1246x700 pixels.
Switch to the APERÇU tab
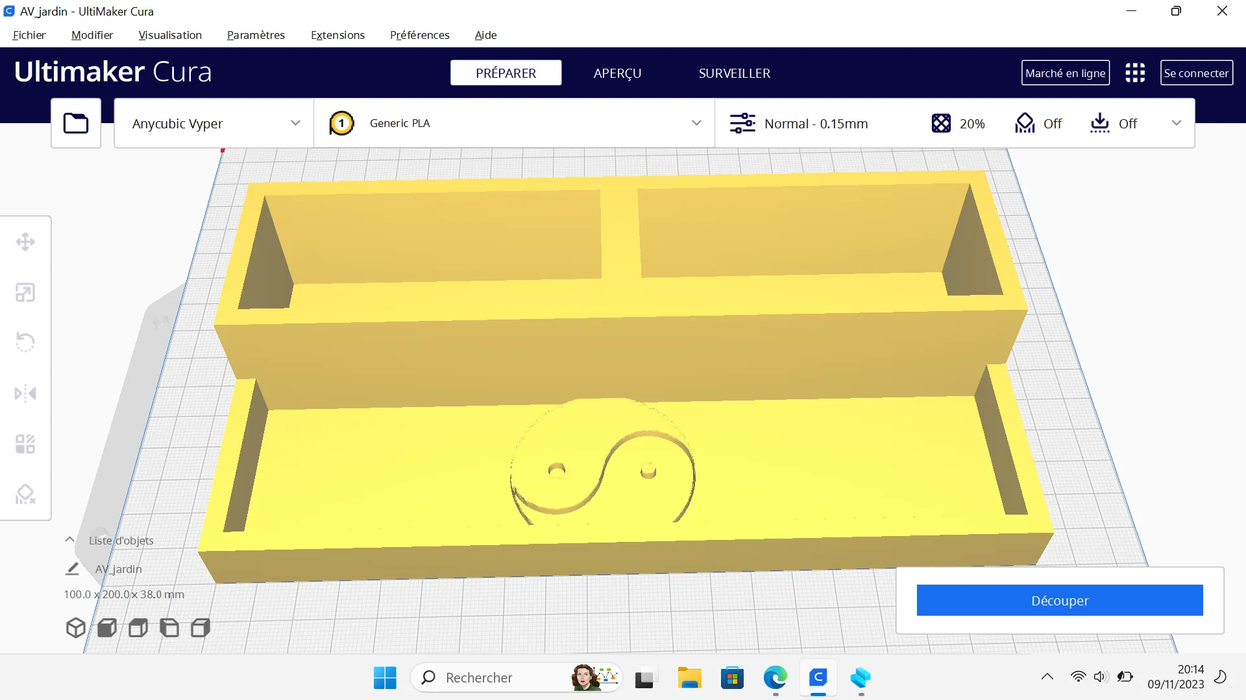(617, 73)
